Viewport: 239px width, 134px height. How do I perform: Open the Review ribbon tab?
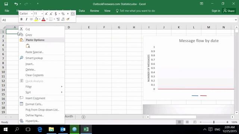click(x=94, y=11)
